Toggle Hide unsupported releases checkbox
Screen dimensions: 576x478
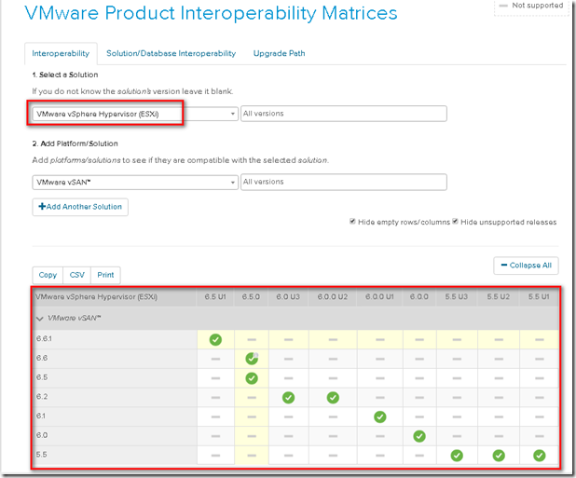(455, 222)
